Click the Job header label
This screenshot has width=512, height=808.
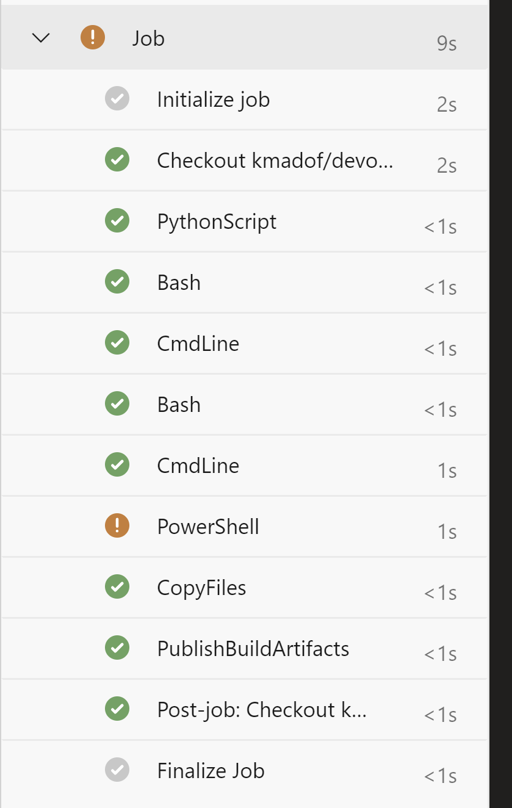pyautogui.click(x=148, y=38)
